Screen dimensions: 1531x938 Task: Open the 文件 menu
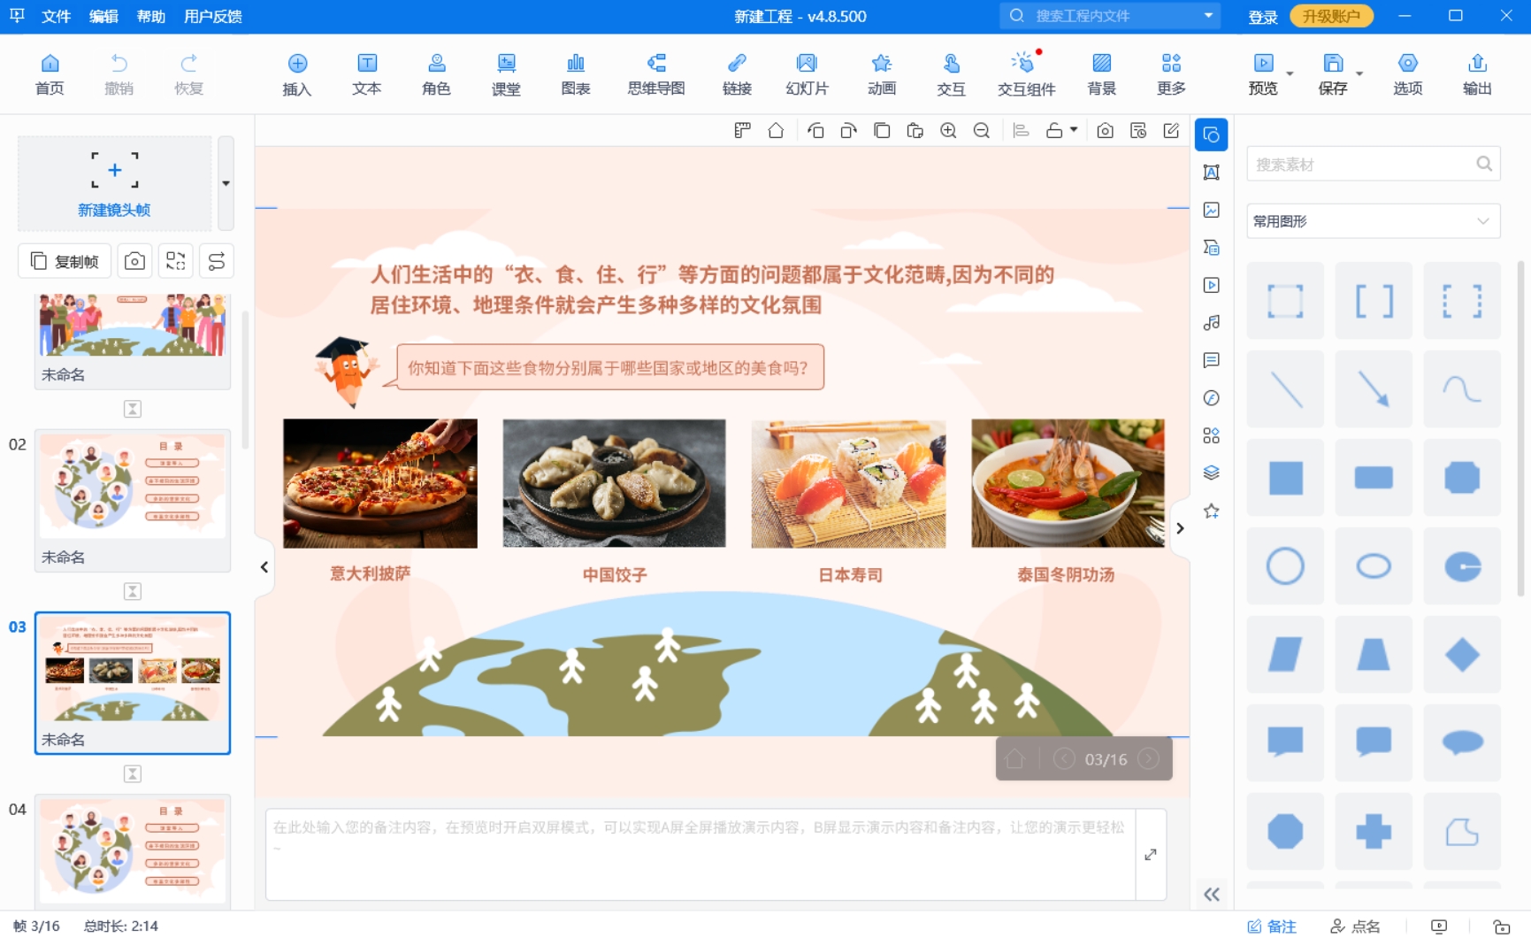[56, 16]
